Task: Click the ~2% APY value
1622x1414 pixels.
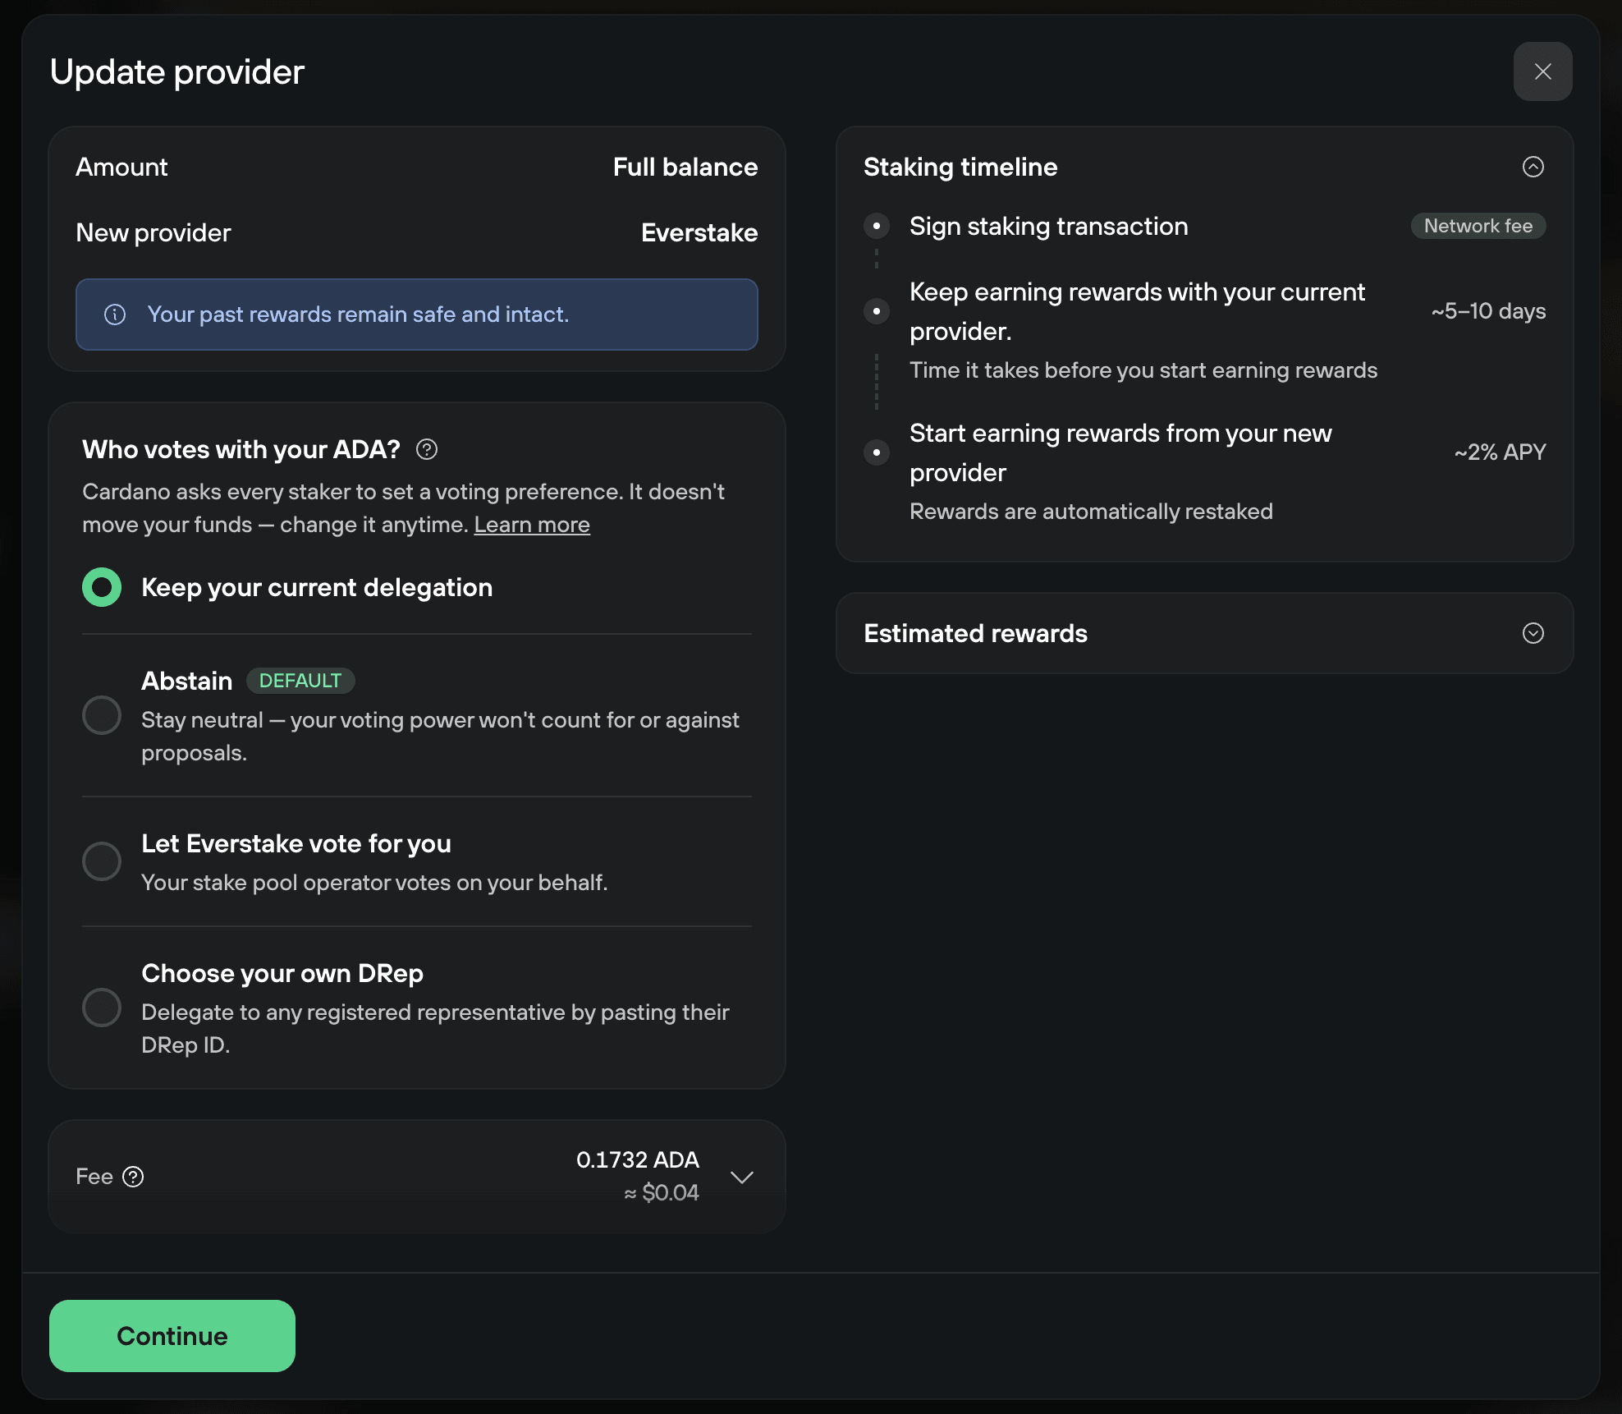Action: pyautogui.click(x=1500, y=452)
